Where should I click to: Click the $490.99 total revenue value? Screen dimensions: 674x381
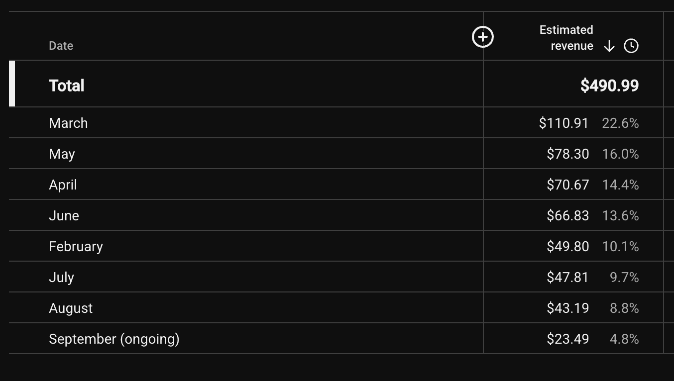tap(609, 86)
